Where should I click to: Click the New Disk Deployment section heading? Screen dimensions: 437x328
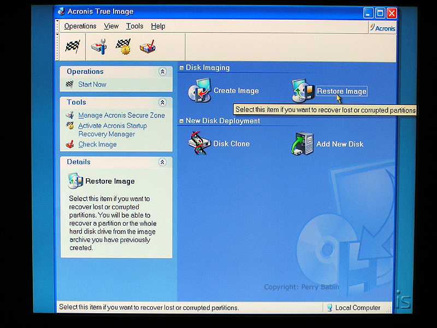pos(223,121)
